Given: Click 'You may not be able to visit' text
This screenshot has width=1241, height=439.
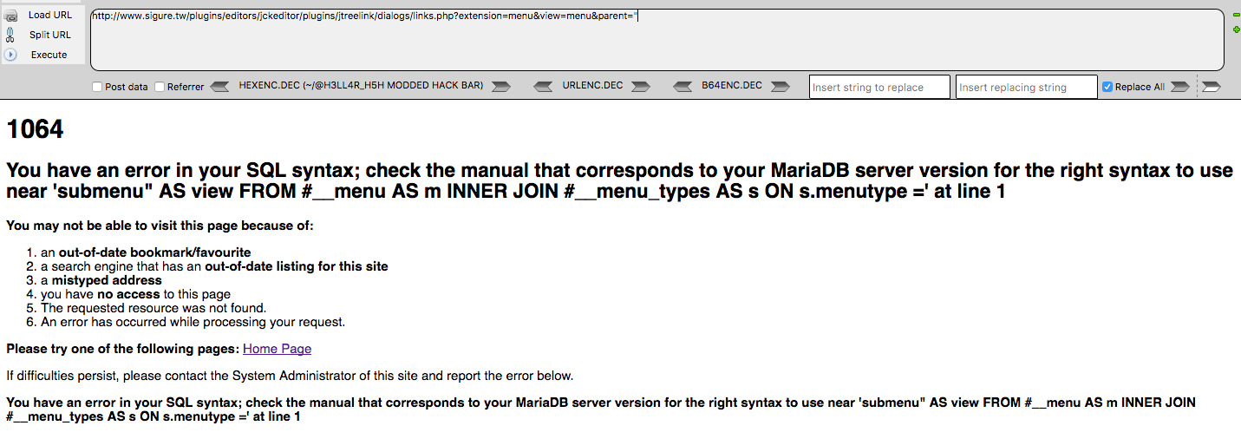Looking at the screenshot, I should coord(160,226).
